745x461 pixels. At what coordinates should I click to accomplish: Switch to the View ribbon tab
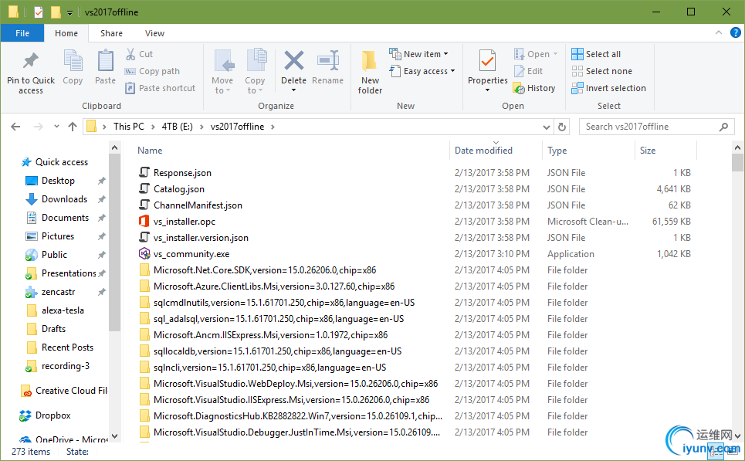(154, 33)
